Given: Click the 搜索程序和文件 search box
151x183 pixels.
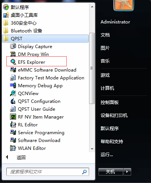Looking at the screenshot, I should (48, 172).
